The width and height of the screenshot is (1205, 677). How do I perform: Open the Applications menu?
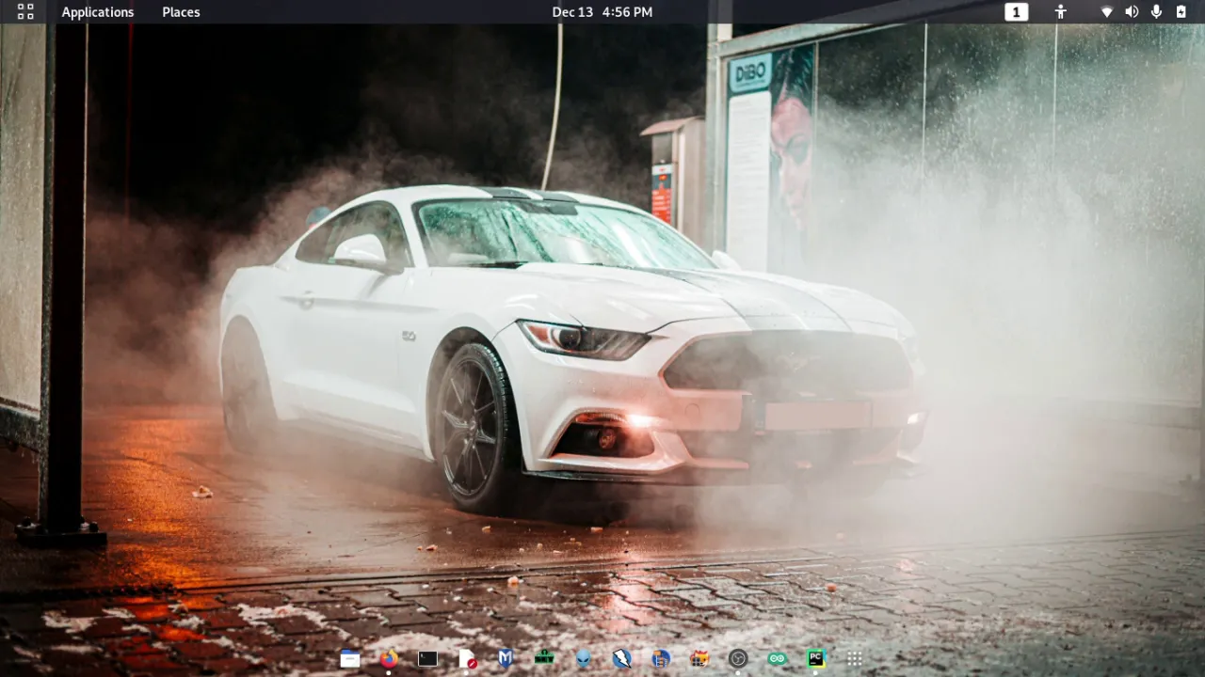click(98, 12)
